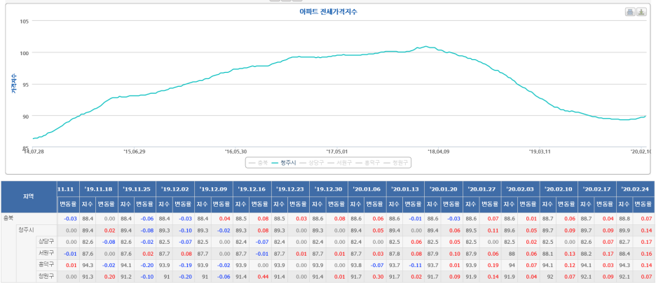
Task: Click the 청원구 region row label
Action: [x=46, y=276]
